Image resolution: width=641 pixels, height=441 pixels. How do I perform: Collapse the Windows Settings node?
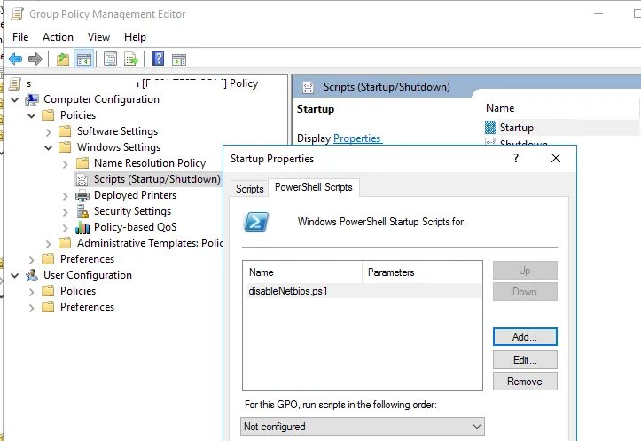(x=48, y=147)
